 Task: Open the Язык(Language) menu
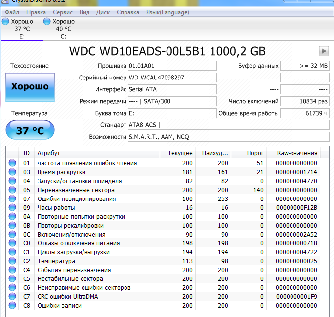(x=167, y=12)
